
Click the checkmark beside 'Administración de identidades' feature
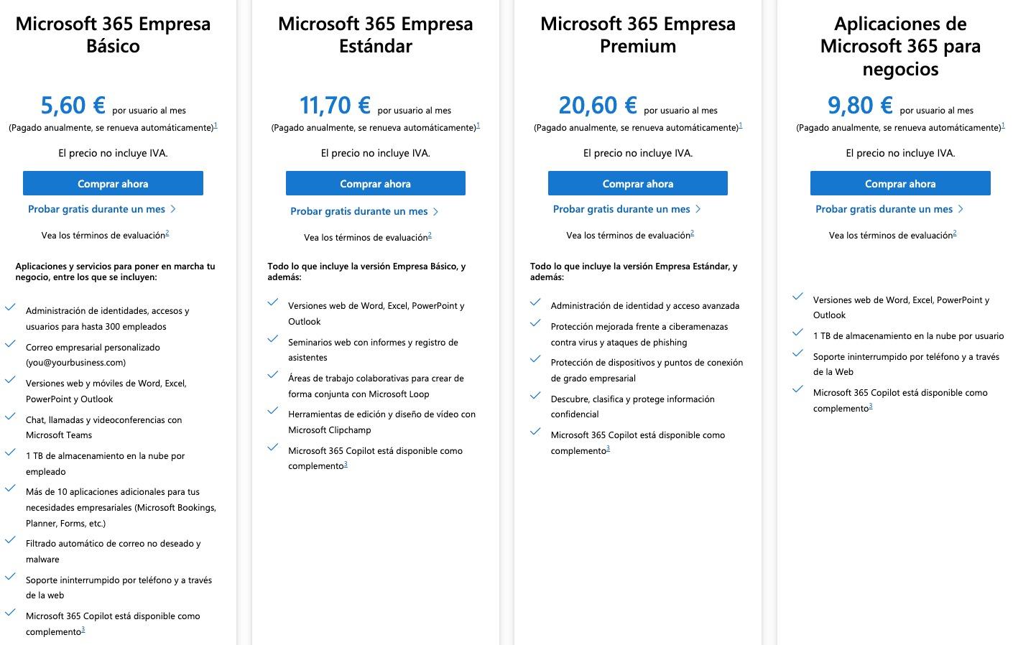coord(11,307)
